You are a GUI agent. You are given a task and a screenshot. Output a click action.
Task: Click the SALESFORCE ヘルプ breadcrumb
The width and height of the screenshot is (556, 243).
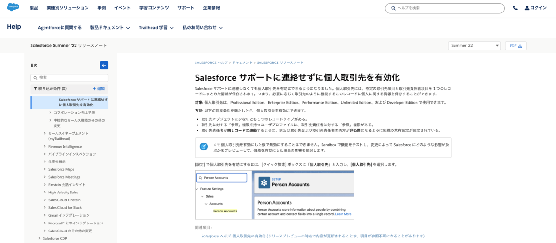coord(211,62)
